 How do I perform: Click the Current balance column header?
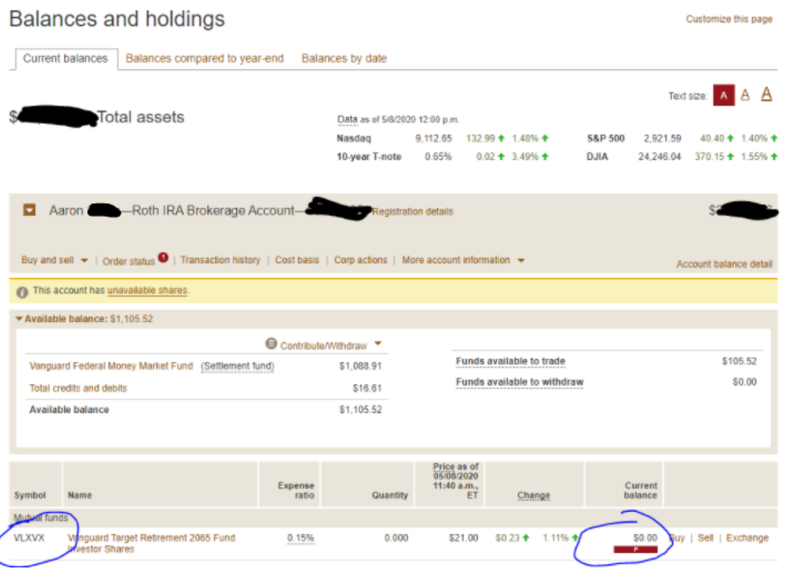click(641, 490)
